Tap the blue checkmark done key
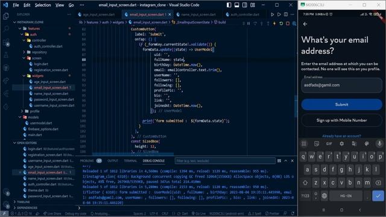 point(378,196)
